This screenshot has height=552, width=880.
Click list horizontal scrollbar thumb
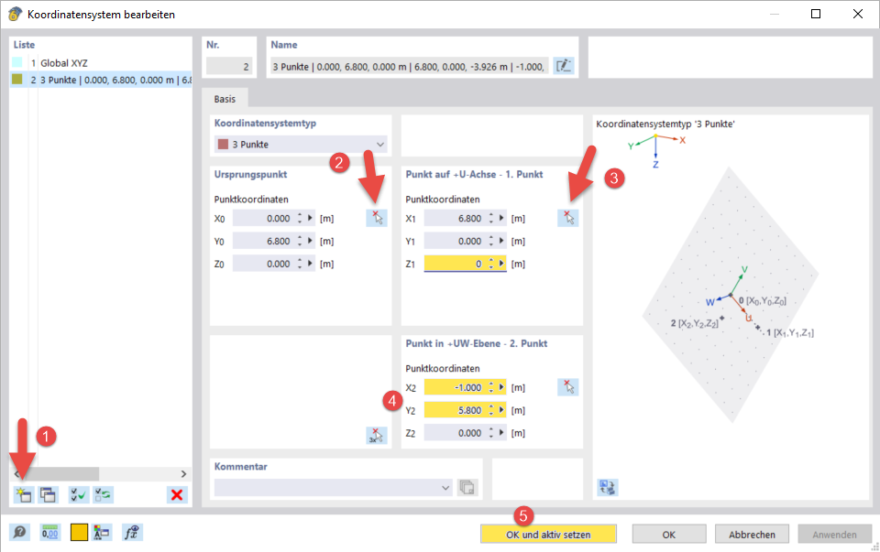click(x=61, y=473)
